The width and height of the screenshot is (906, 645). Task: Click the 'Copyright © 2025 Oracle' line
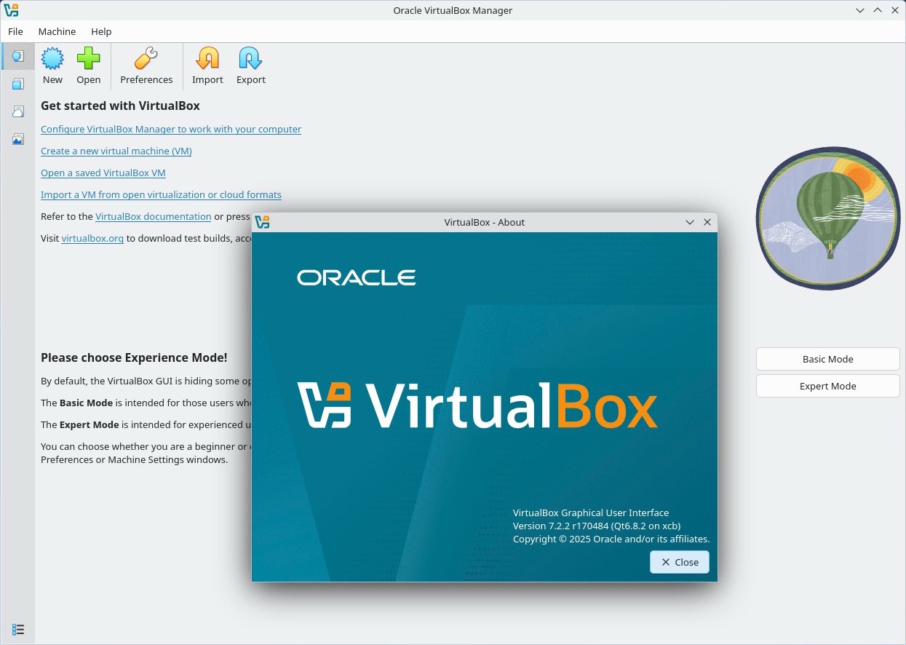click(611, 539)
